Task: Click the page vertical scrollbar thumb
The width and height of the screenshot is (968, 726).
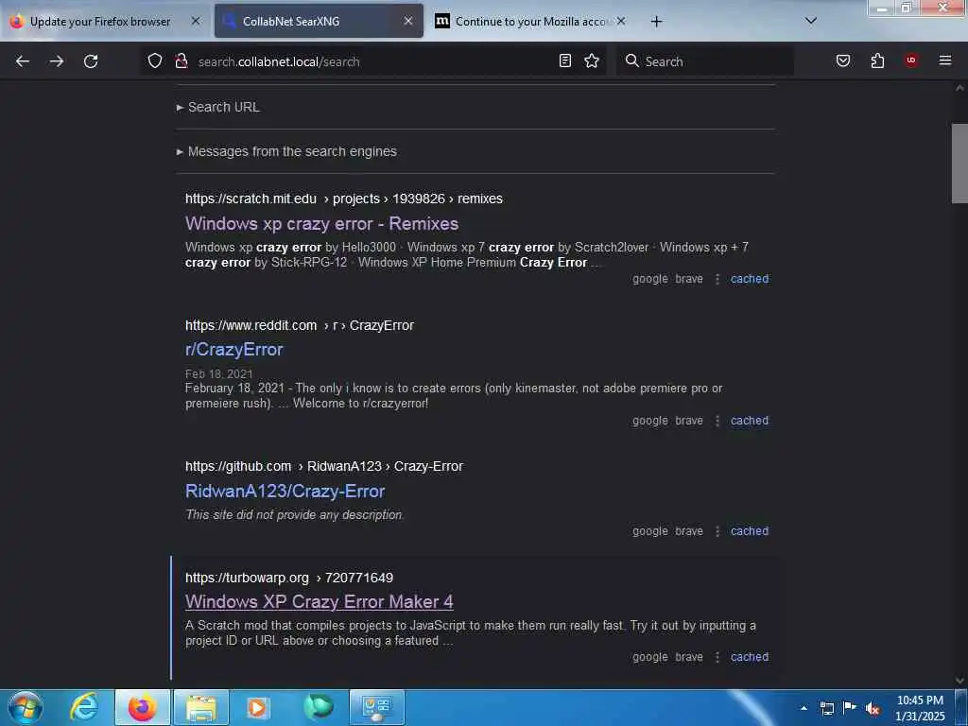Action: coord(959,164)
